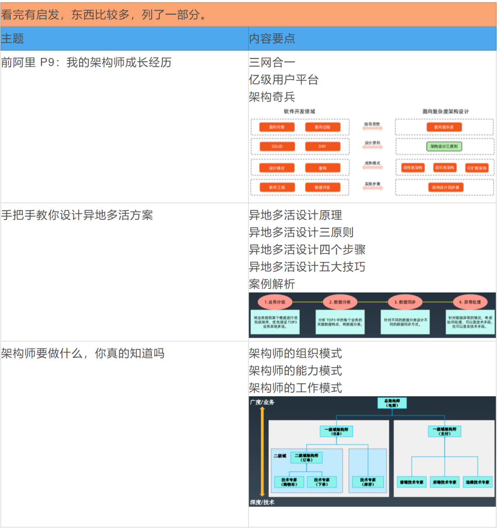Click the line '亿级用户平台'
This screenshot has width=497, height=528.
[x=284, y=79]
